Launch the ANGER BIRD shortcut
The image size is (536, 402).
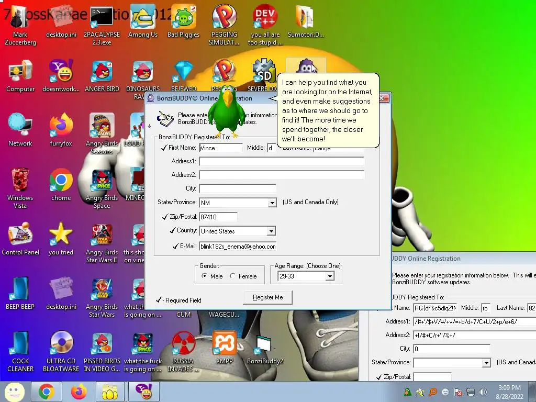(x=102, y=76)
